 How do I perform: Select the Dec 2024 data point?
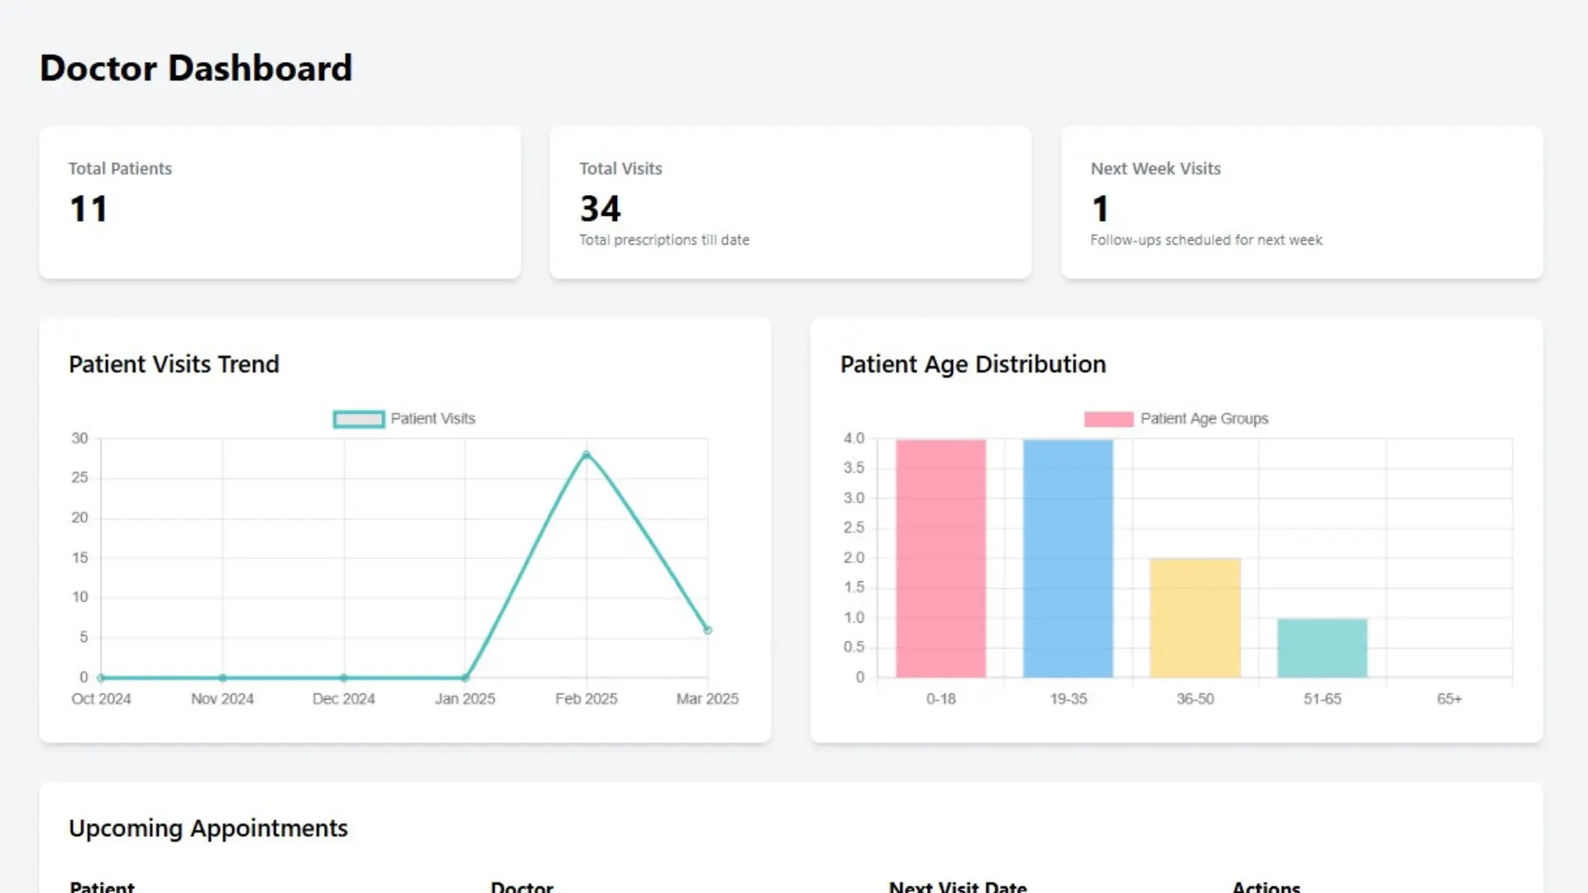coord(344,678)
